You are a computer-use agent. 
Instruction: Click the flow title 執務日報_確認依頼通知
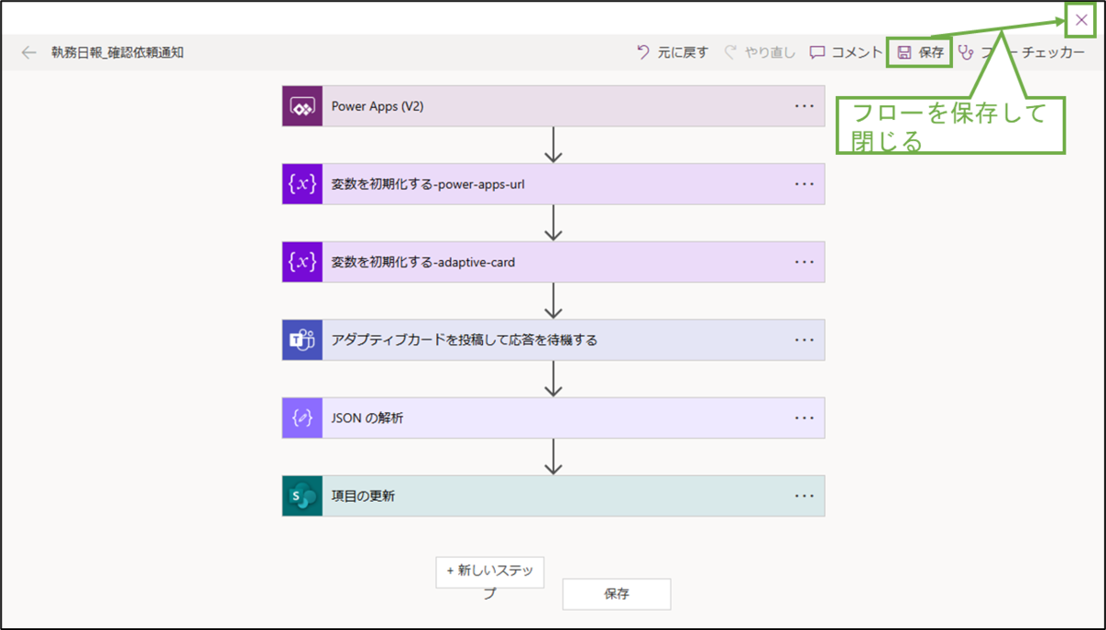point(117,53)
